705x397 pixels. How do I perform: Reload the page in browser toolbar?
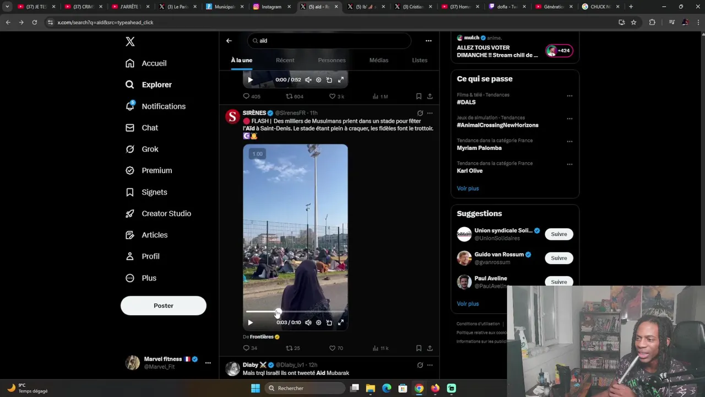click(34, 22)
